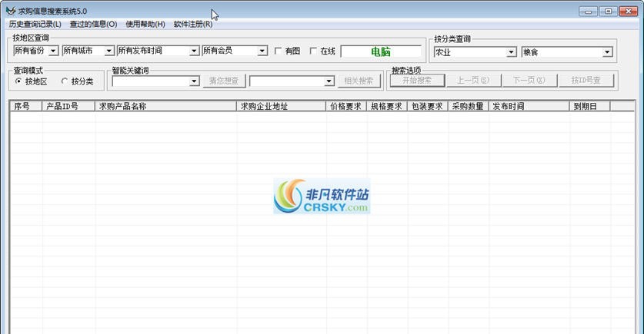Close the 求购信息搜索系统5.0 window
The width and height of the screenshot is (644, 334).
point(629,11)
